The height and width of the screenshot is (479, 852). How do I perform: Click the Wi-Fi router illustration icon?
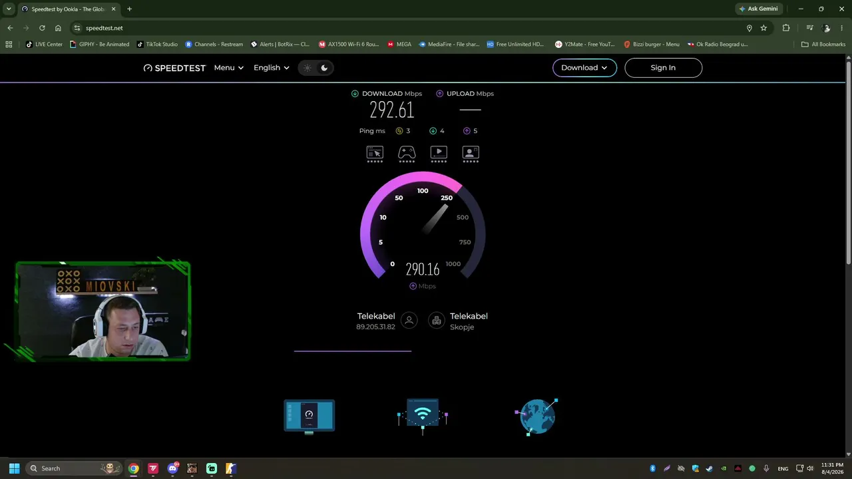click(423, 416)
